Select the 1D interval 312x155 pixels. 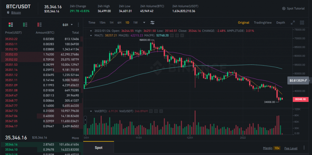[127, 23]
